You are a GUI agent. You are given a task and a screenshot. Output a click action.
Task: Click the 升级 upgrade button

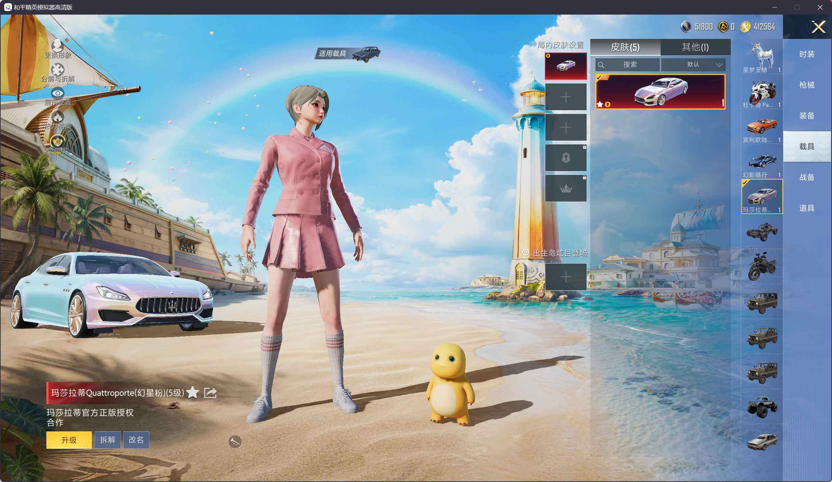pos(69,440)
